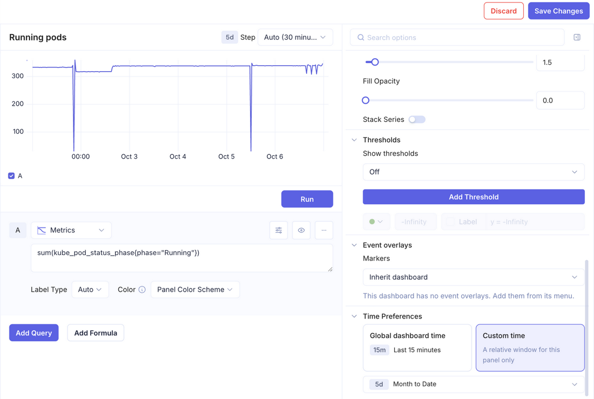Click the Fill Opacity value field
Screen dimensions: 594x399
click(x=561, y=100)
